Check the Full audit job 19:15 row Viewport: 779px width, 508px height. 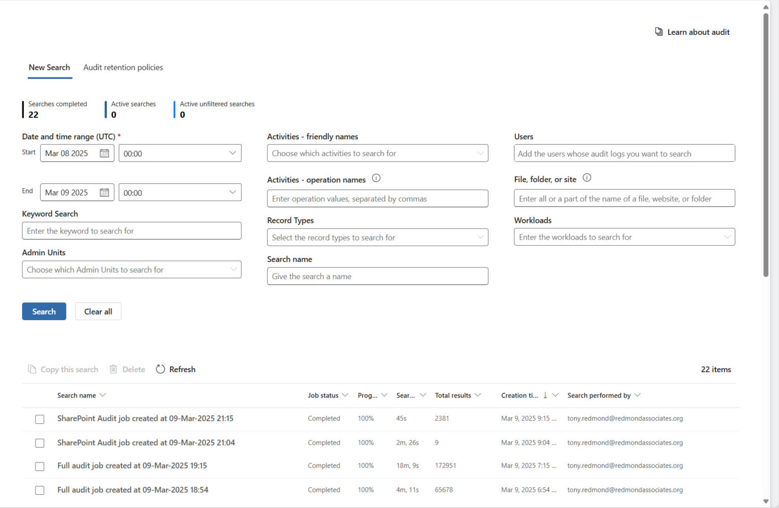point(40,466)
